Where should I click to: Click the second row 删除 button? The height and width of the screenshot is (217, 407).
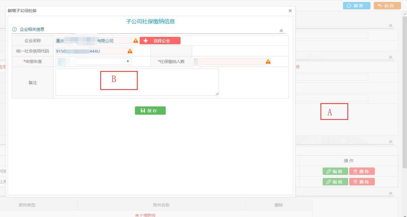click(x=362, y=182)
